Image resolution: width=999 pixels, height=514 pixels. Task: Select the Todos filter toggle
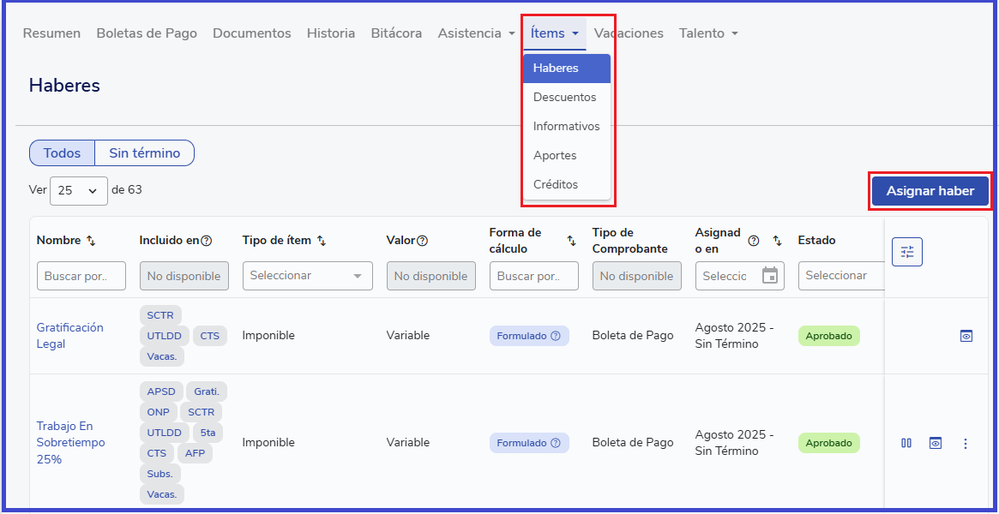(62, 153)
